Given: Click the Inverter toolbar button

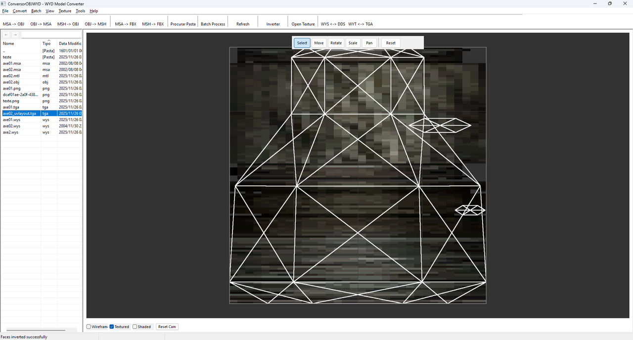Looking at the screenshot, I should 273,24.
